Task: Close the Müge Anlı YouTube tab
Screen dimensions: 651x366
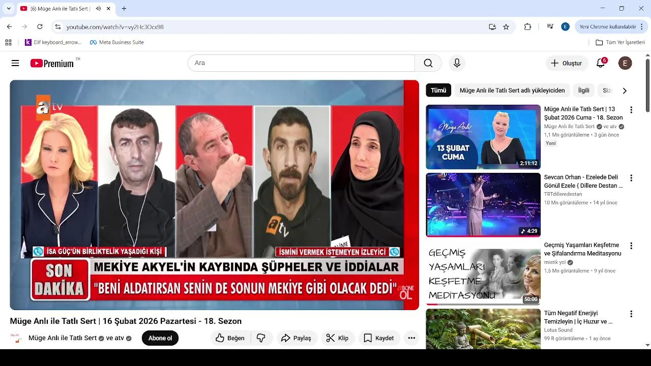Action: click(x=108, y=9)
